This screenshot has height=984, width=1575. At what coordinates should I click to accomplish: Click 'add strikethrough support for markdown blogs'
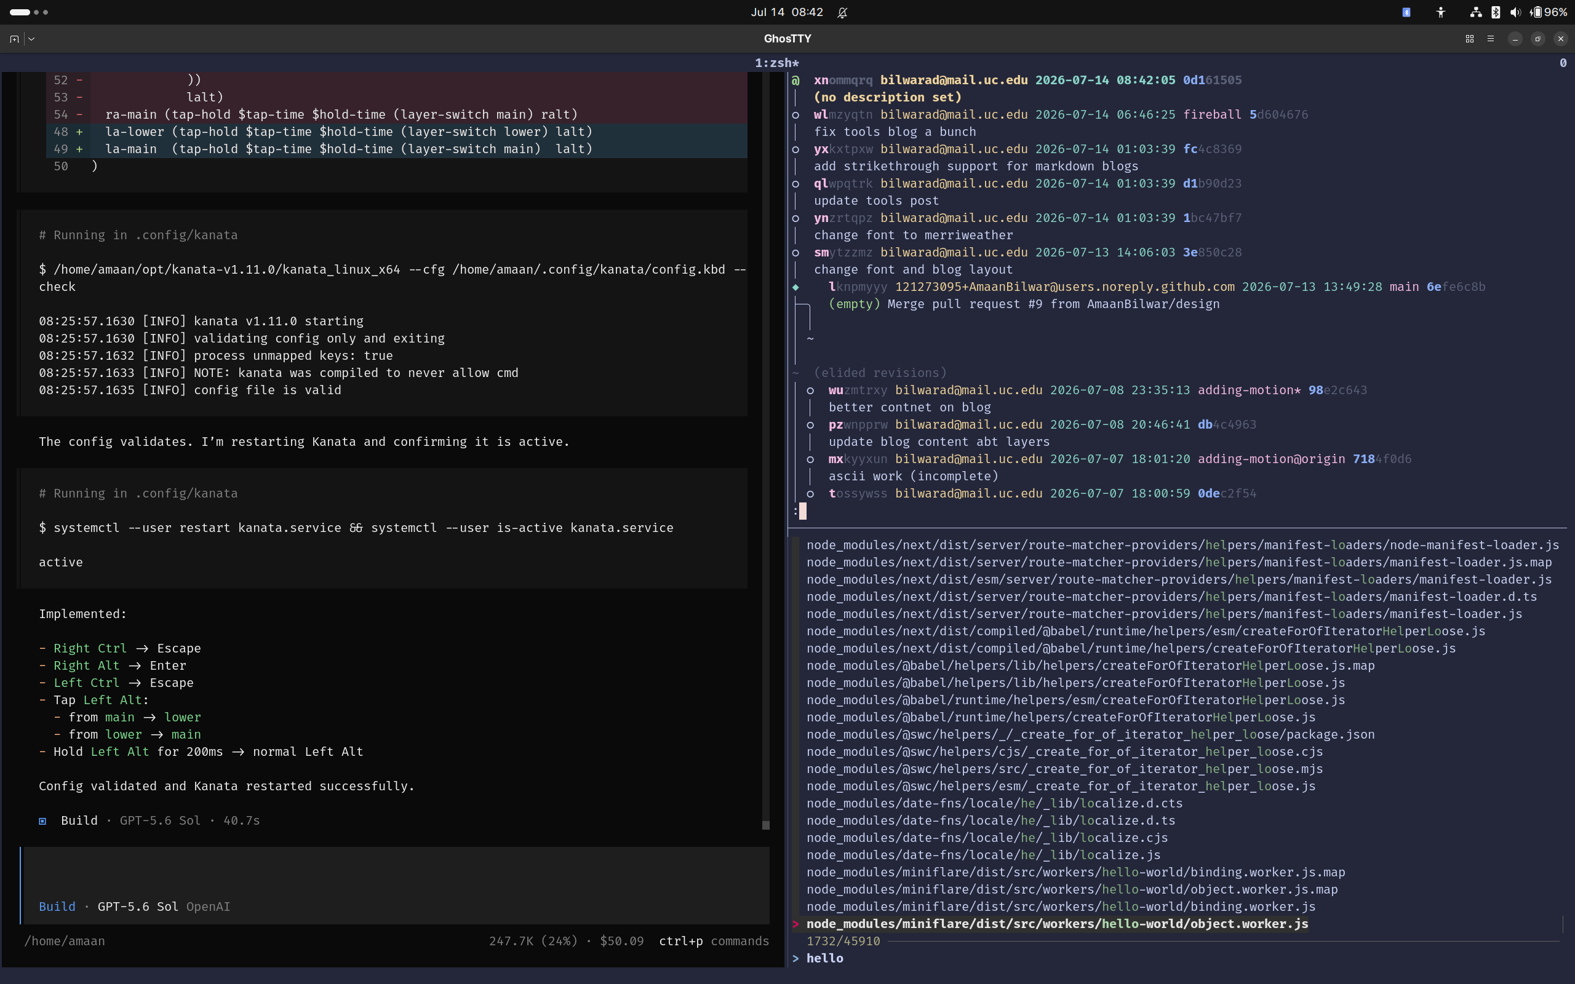976,167
